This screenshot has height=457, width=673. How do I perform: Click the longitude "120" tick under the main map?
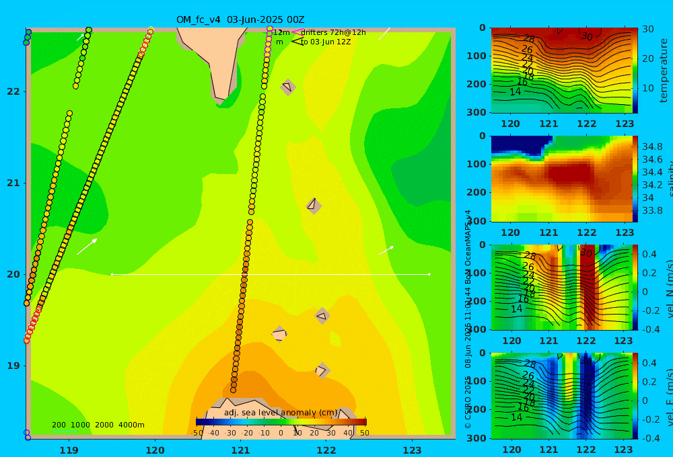(x=155, y=450)
